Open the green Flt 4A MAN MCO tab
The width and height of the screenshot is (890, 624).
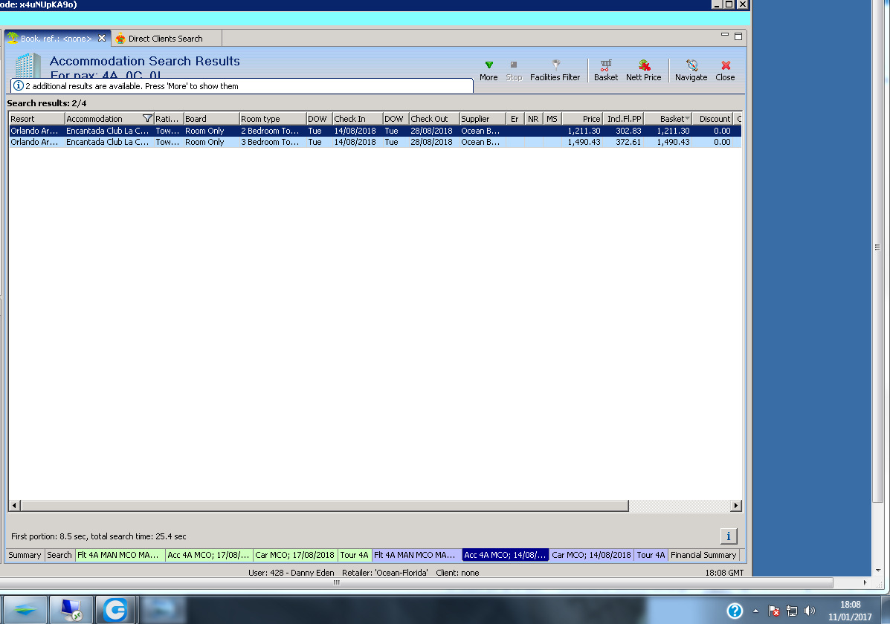(119, 555)
